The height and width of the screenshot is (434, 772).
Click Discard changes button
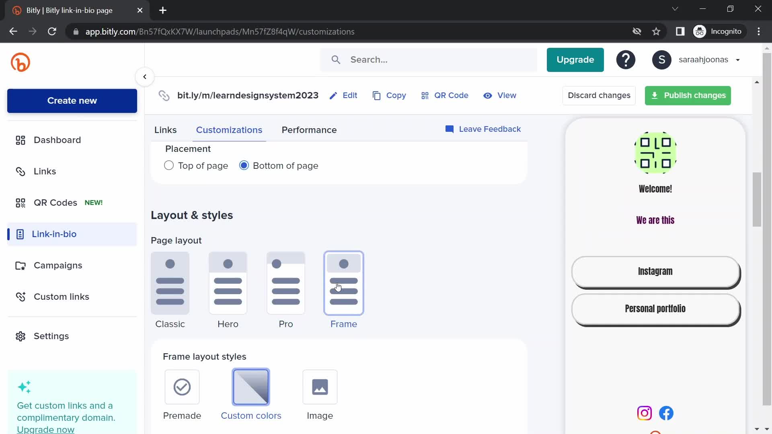[x=599, y=96]
